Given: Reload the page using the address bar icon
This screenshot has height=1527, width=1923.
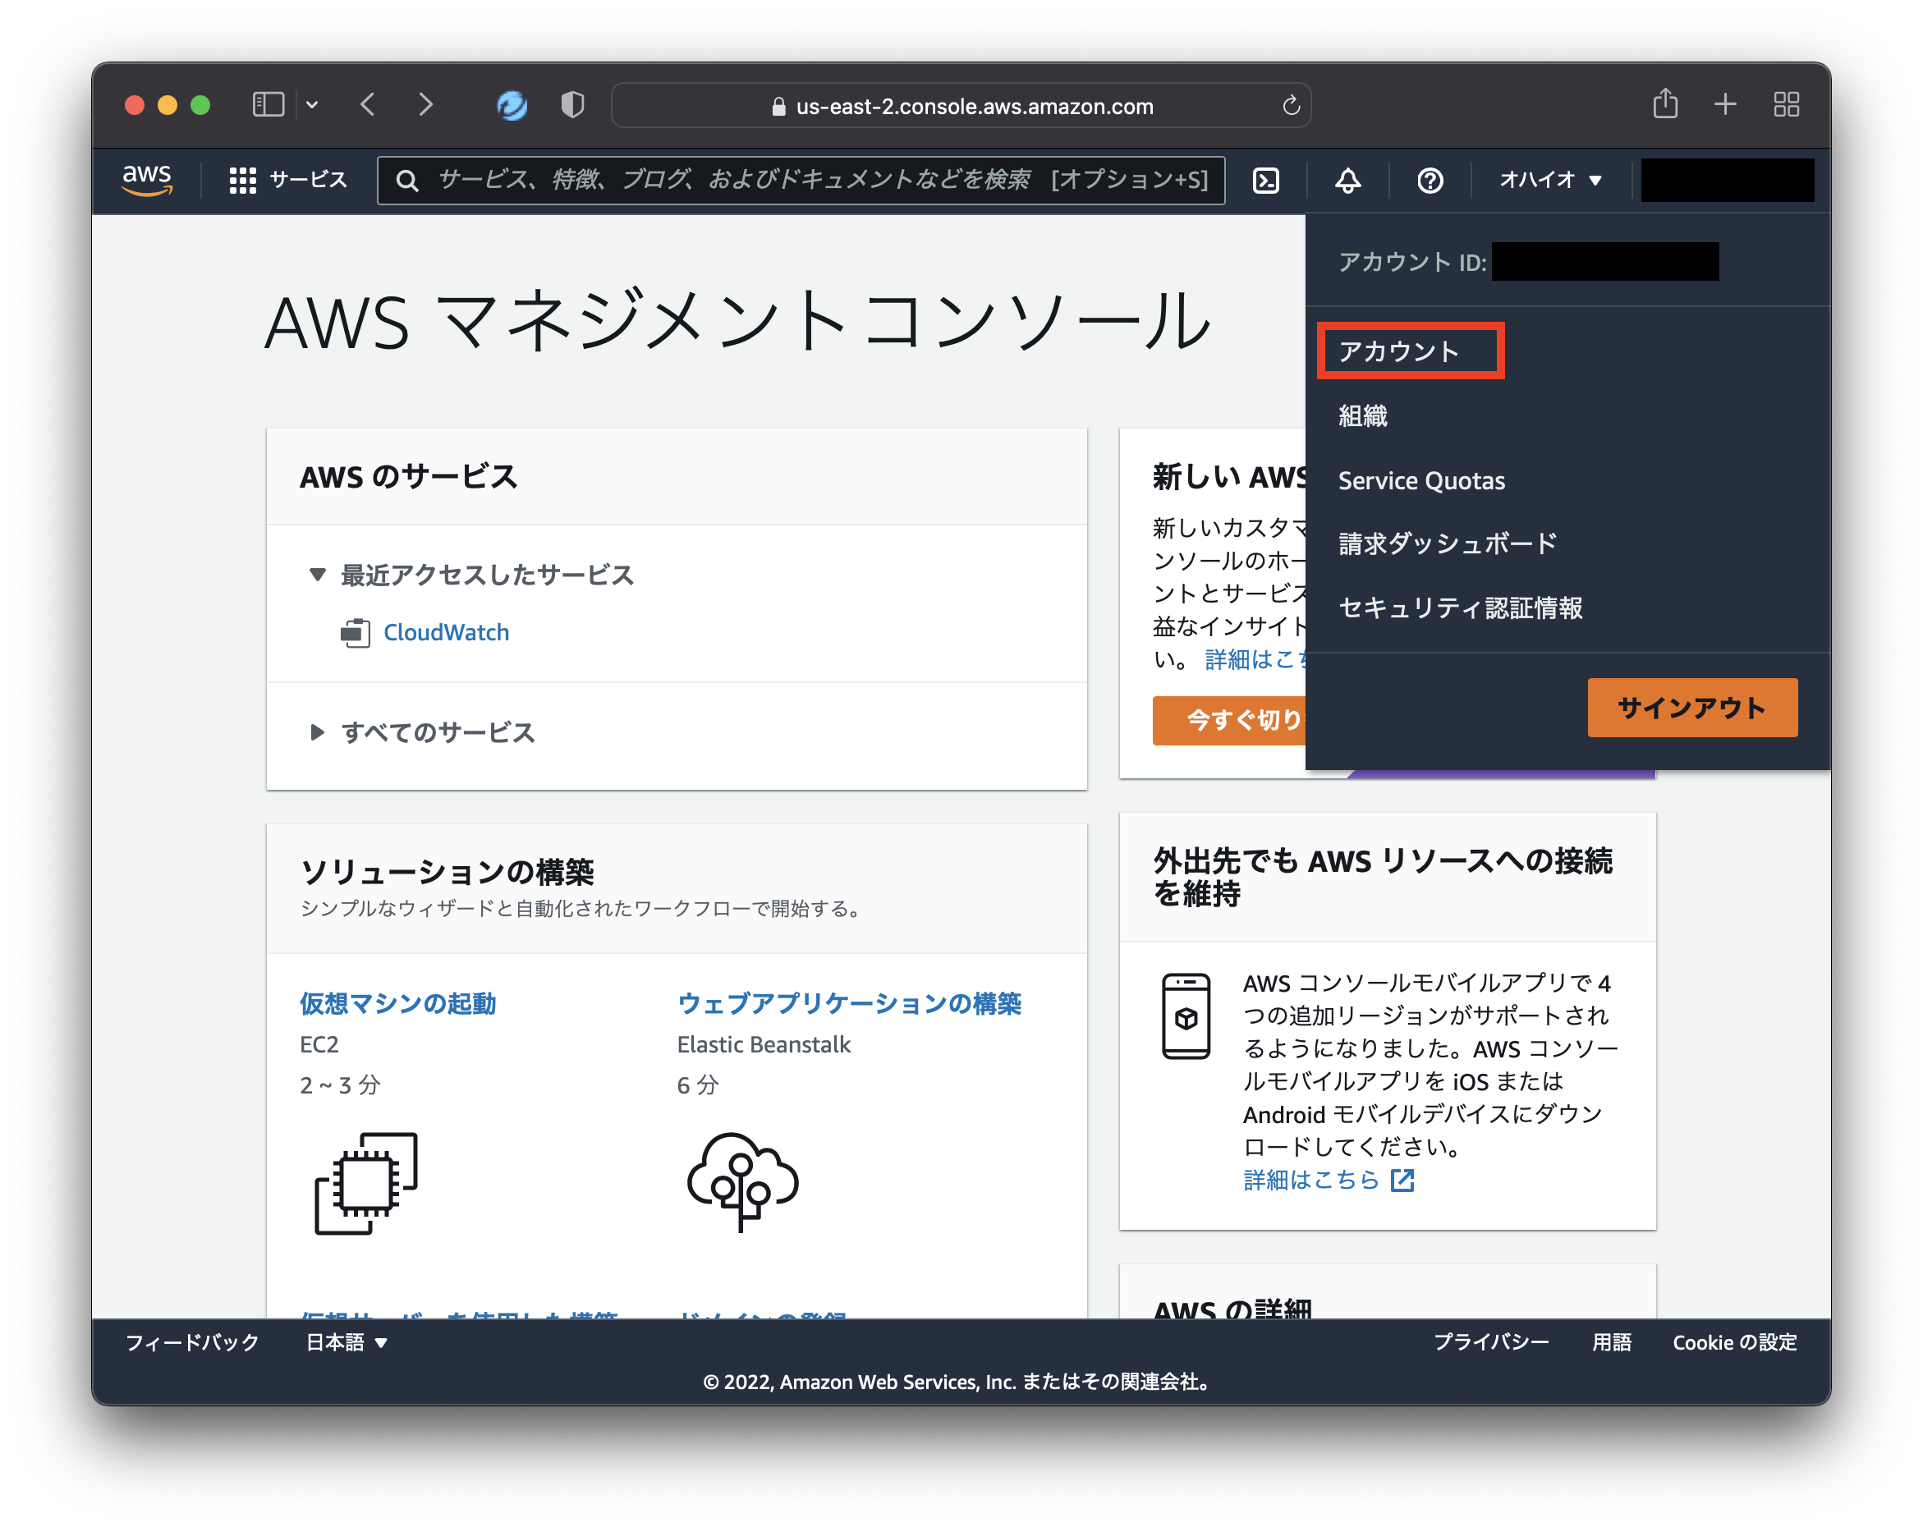Looking at the screenshot, I should [x=1291, y=105].
